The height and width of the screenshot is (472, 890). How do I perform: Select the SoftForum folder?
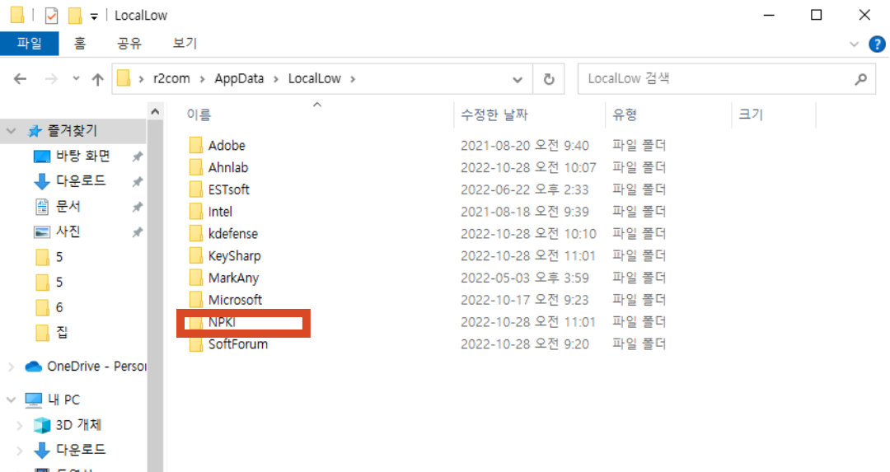(x=237, y=344)
